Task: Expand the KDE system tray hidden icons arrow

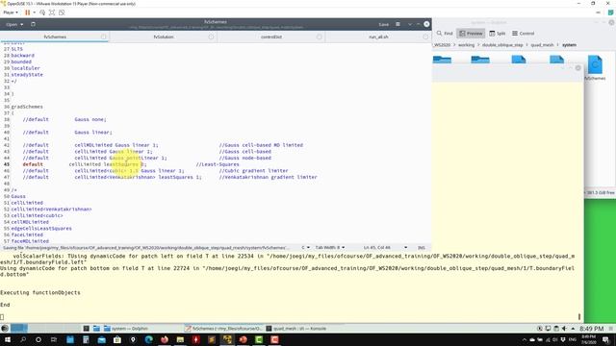Action: point(573,329)
